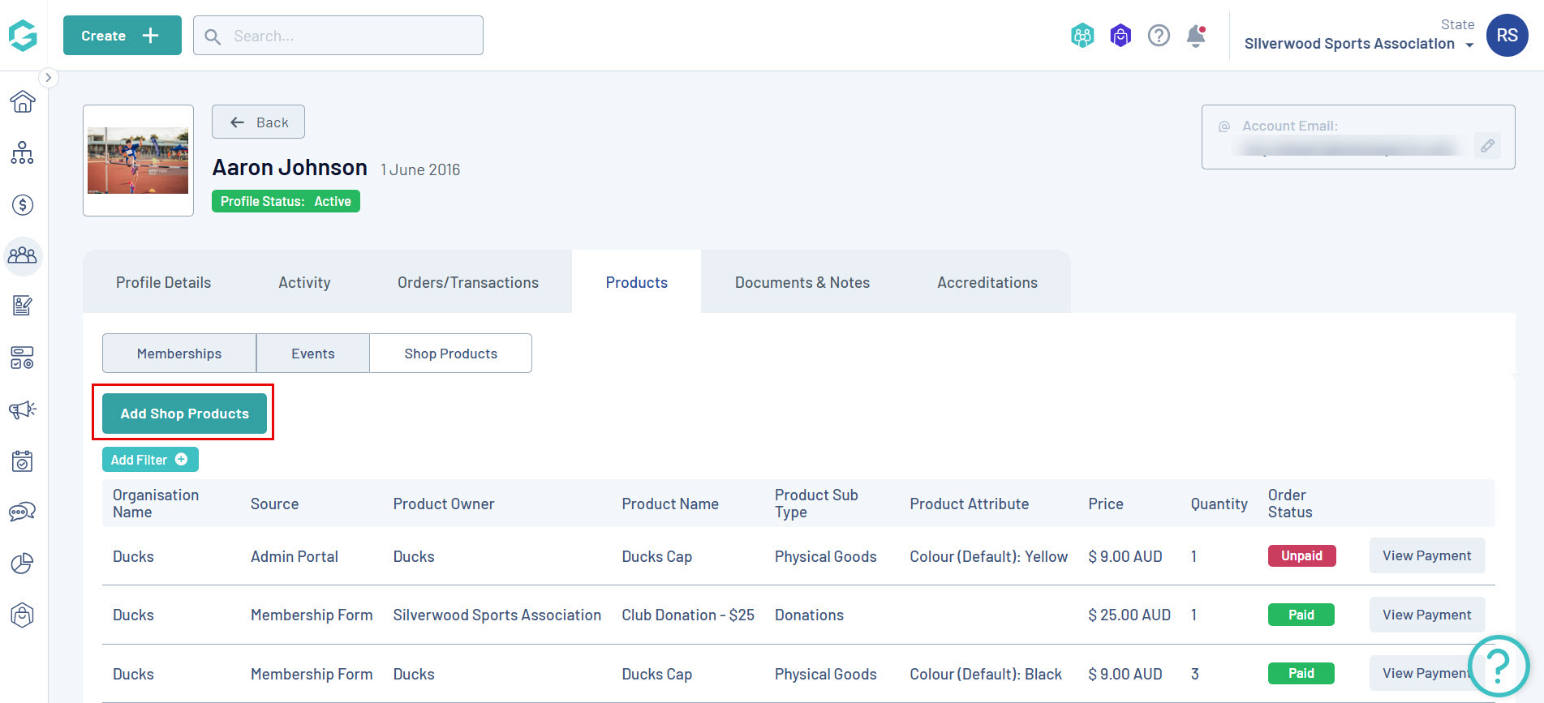Select the Memberships sub-tab
This screenshot has width=1544, height=703.
tap(179, 354)
